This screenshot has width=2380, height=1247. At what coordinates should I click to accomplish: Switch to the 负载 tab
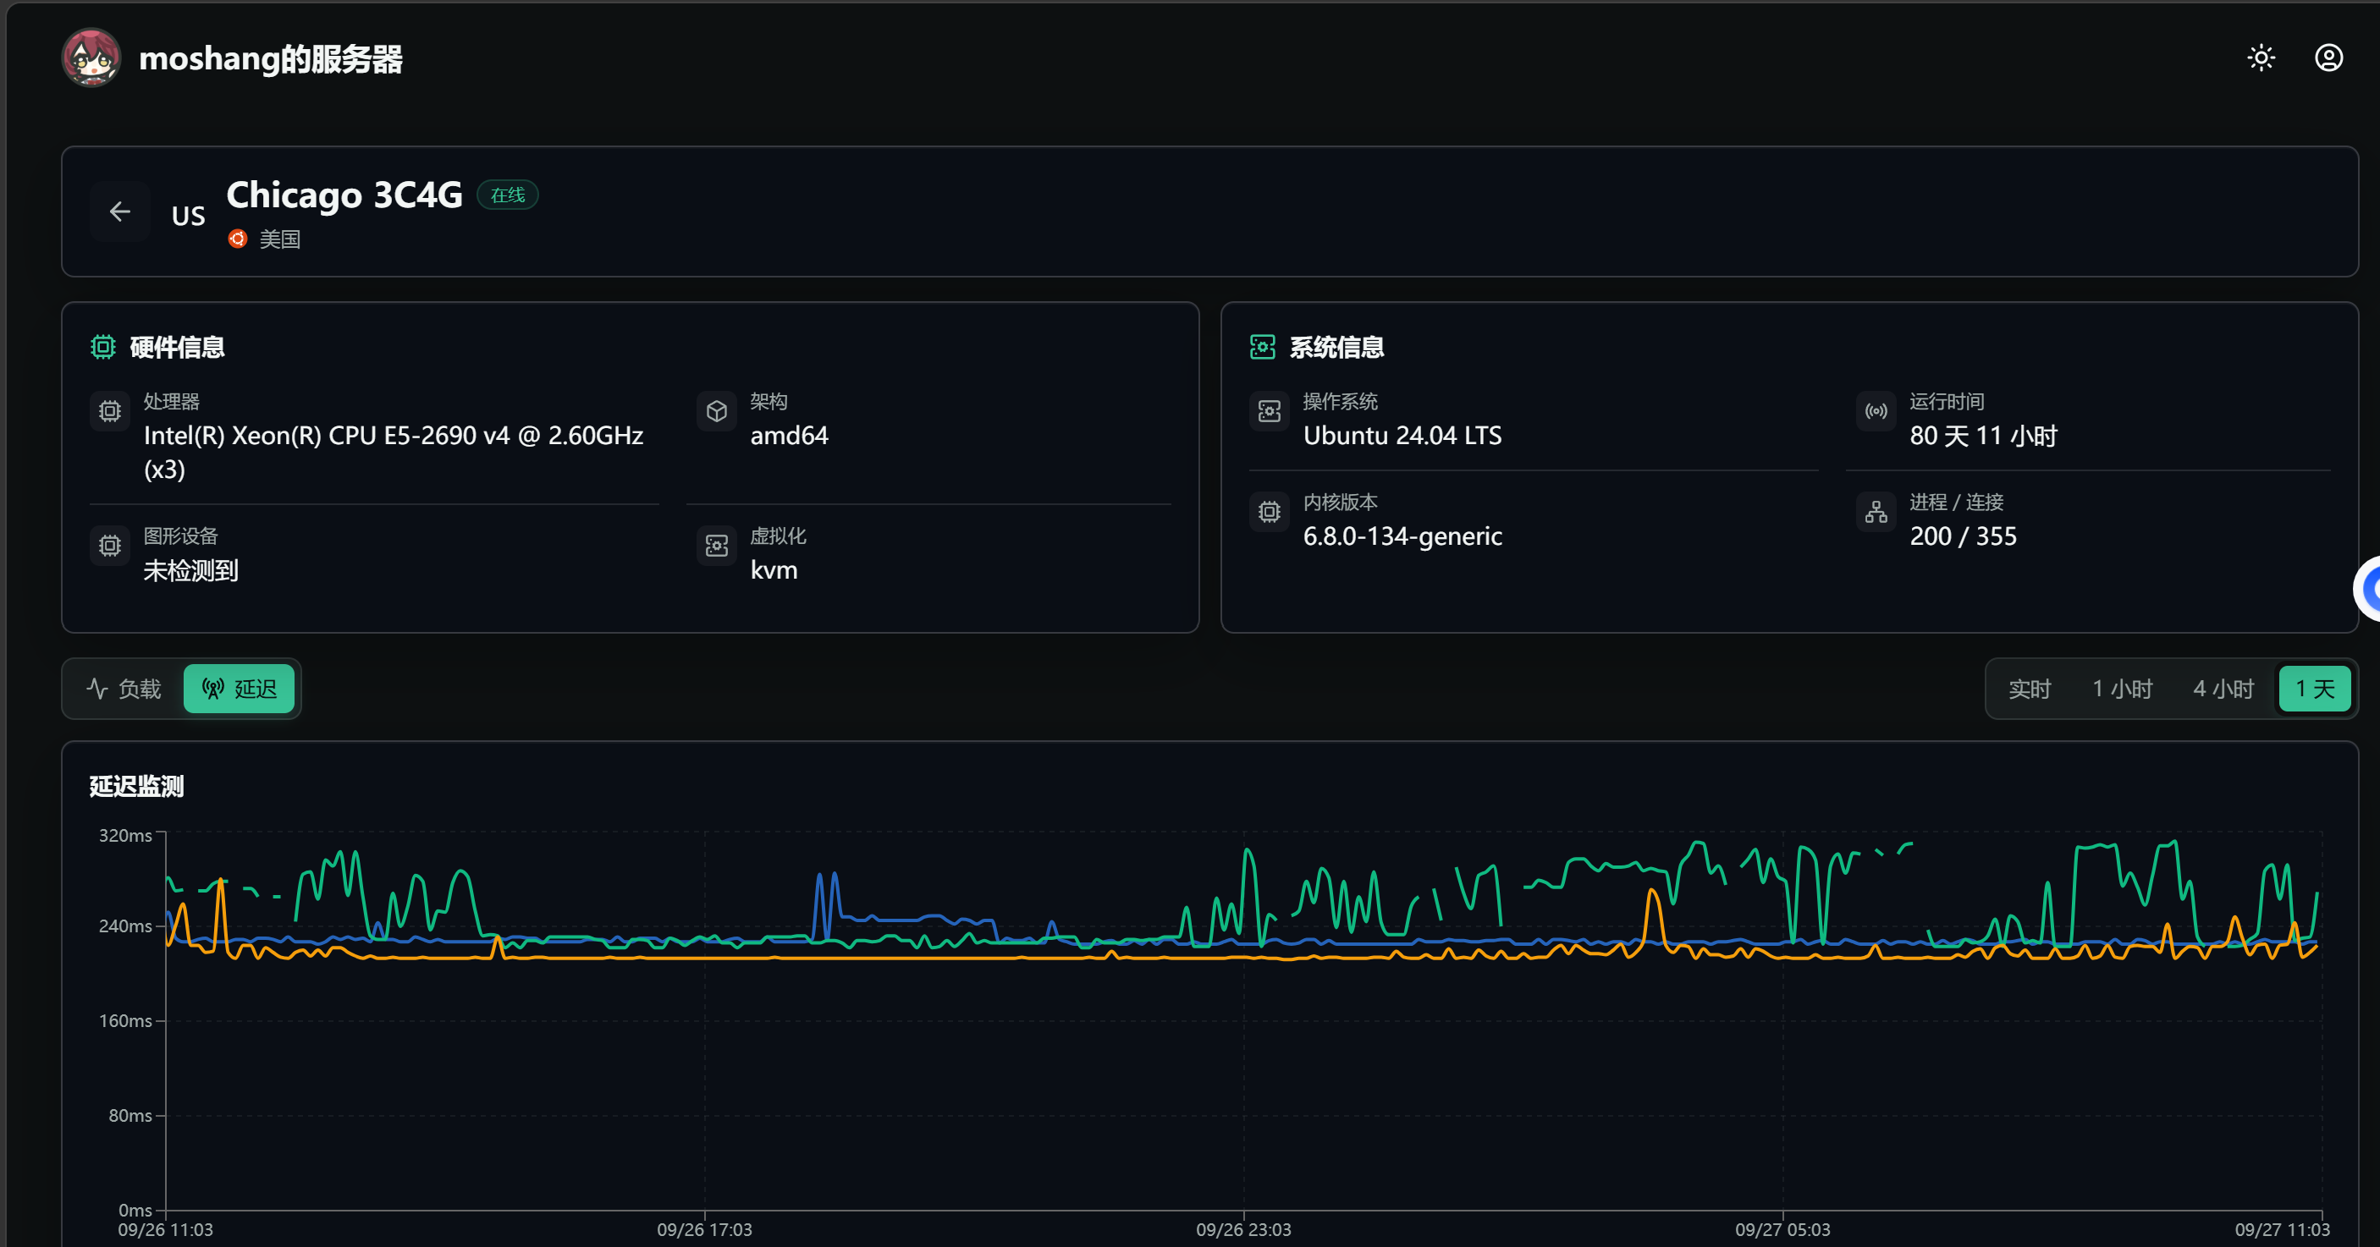click(124, 689)
